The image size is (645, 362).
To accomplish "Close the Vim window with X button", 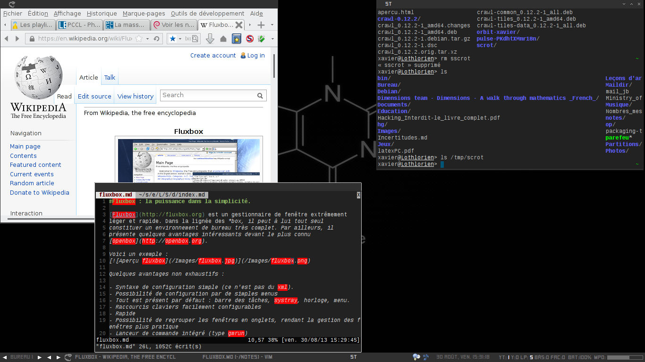I will 358,195.
